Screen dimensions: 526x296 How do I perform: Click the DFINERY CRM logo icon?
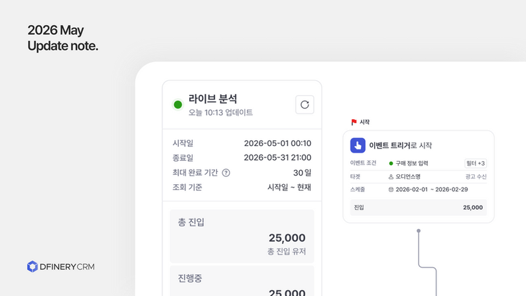32,266
